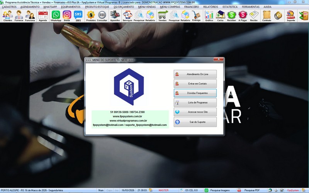Open the Contrato scroll icon
309x193 pixels.
(x=267, y=16)
